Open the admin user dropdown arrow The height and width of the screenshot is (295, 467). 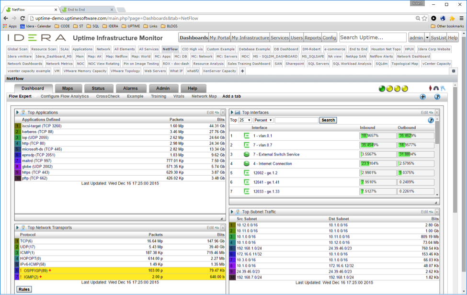pyautogui.click(x=427, y=38)
